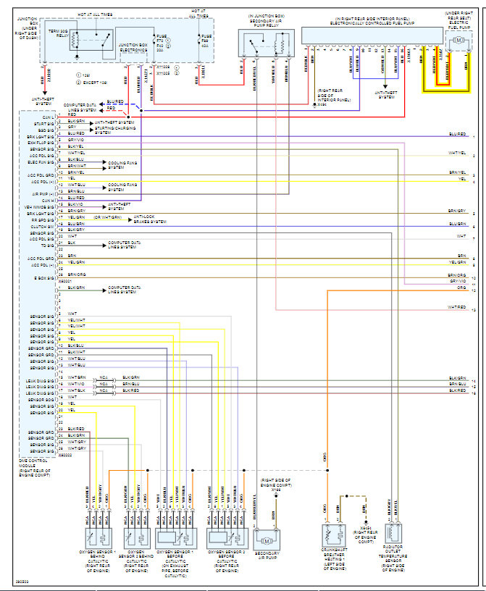
Task: Click the 'AIR PMP (+)' pin label
Action: pos(43,195)
